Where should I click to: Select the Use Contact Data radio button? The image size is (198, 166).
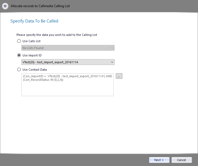tap(19, 70)
